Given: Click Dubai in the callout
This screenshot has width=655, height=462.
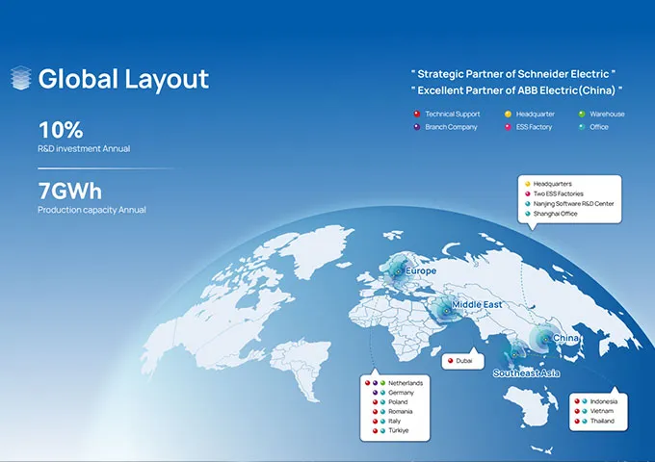Looking at the screenshot, I should [464, 361].
